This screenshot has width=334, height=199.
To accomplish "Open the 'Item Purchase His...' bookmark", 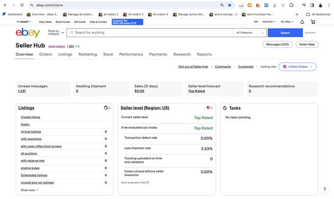I will tap(258, 14).
